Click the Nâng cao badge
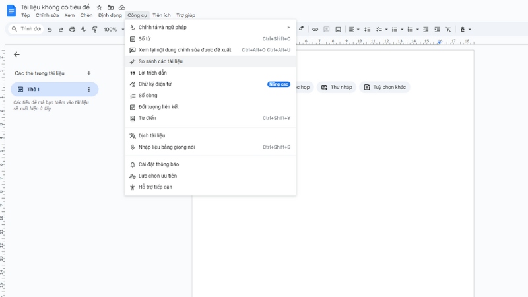This screenshot has height=297, width=528. [279, 84]
